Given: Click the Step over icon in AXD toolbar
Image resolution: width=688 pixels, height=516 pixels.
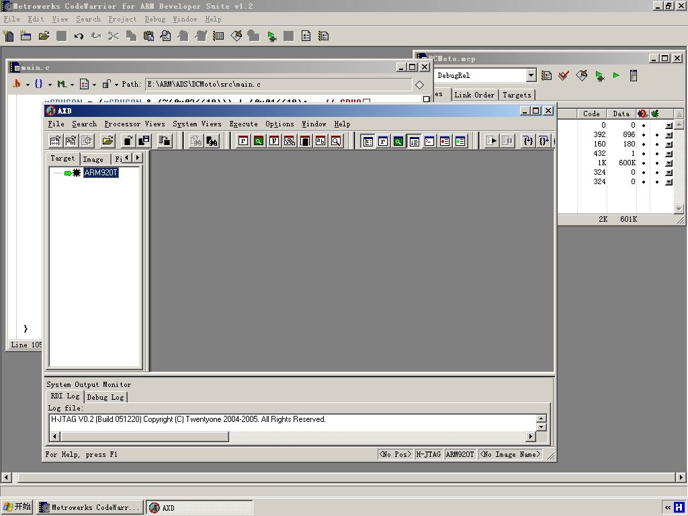Looking at the screenshot, I should tap(543, 141).
